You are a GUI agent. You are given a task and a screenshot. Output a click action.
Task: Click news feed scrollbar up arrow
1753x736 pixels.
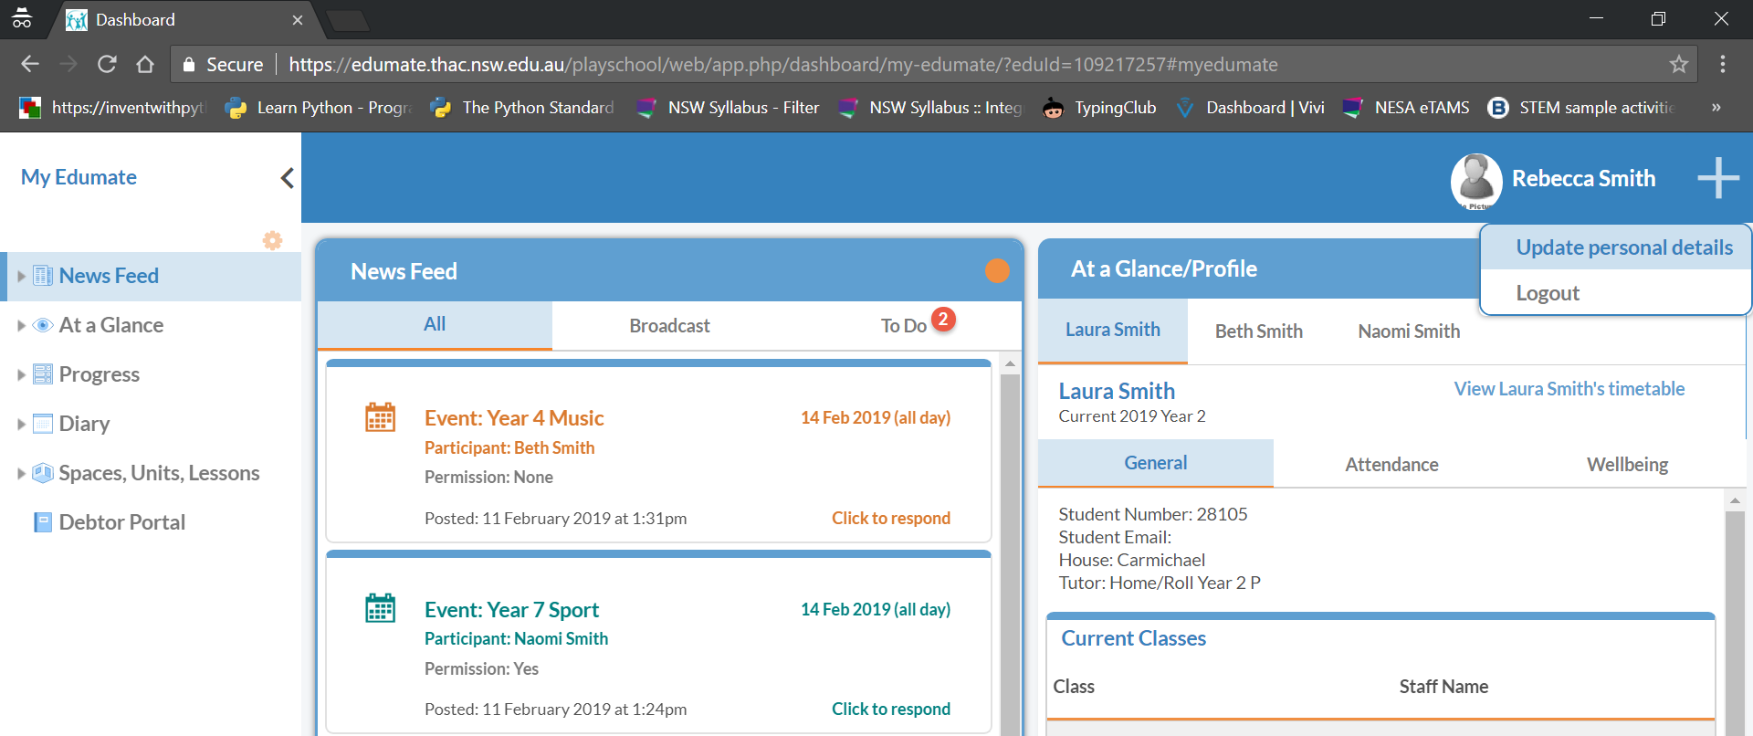1010,363
